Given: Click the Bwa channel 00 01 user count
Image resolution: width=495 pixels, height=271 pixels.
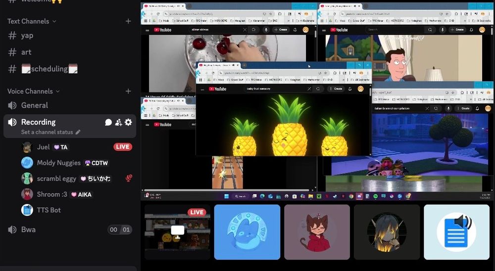Looking at the screenshot, I should (120, 229).
